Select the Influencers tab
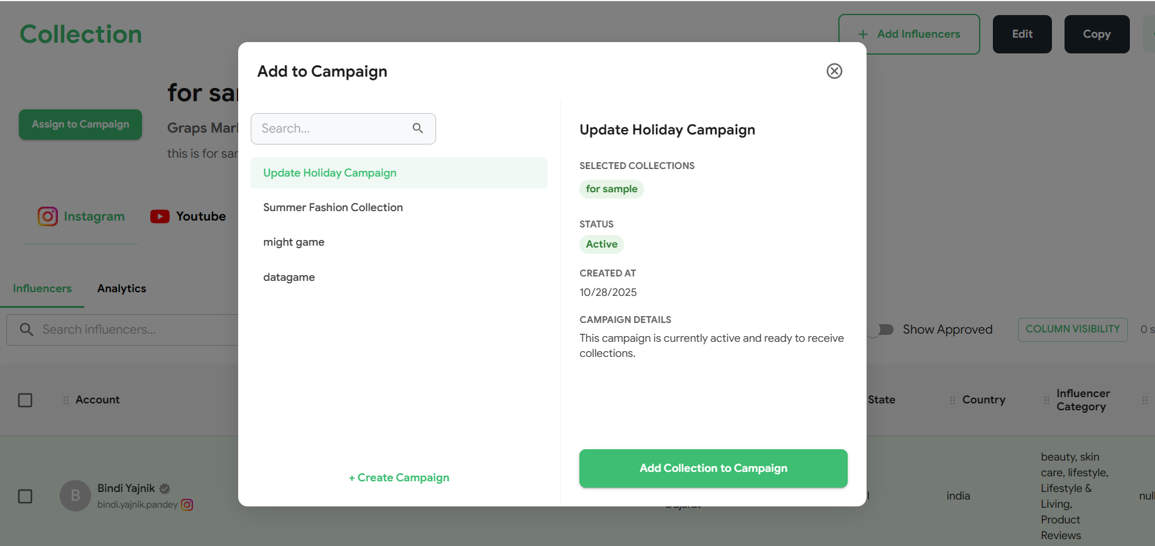Image resolution: width=1155 pixels, height=546 pixels. [42, 288]
